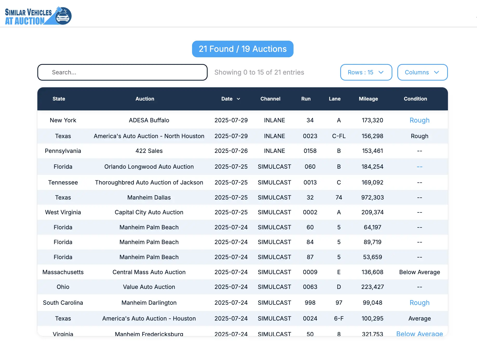Click lane value 6-F
Viewport: 477px width, 341px height.
[339, 318]
